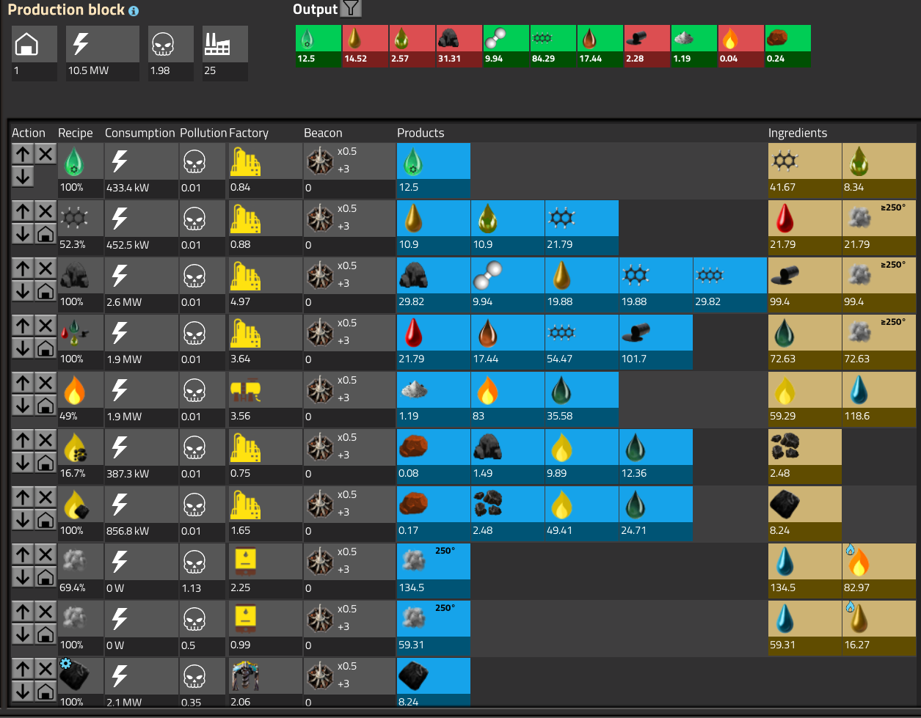Click the steam product showing 134.5
921x718 pixels.
[x=433, y=562]
